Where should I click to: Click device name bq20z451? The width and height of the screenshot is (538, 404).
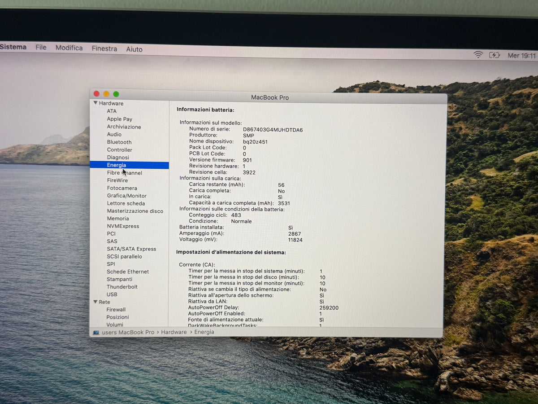click(255, 141)
